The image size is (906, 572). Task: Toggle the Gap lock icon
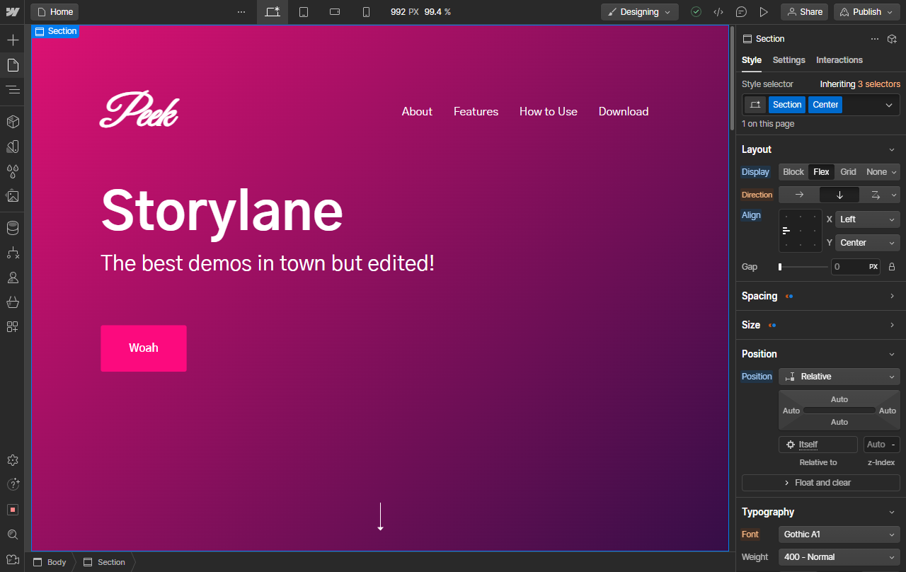892,267
